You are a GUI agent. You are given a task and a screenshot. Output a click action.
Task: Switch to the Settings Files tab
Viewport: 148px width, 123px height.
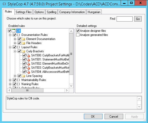coord(24,12)
